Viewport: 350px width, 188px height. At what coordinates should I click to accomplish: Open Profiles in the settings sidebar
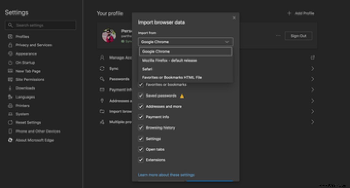pyautogui.click(x=22, y=36)
